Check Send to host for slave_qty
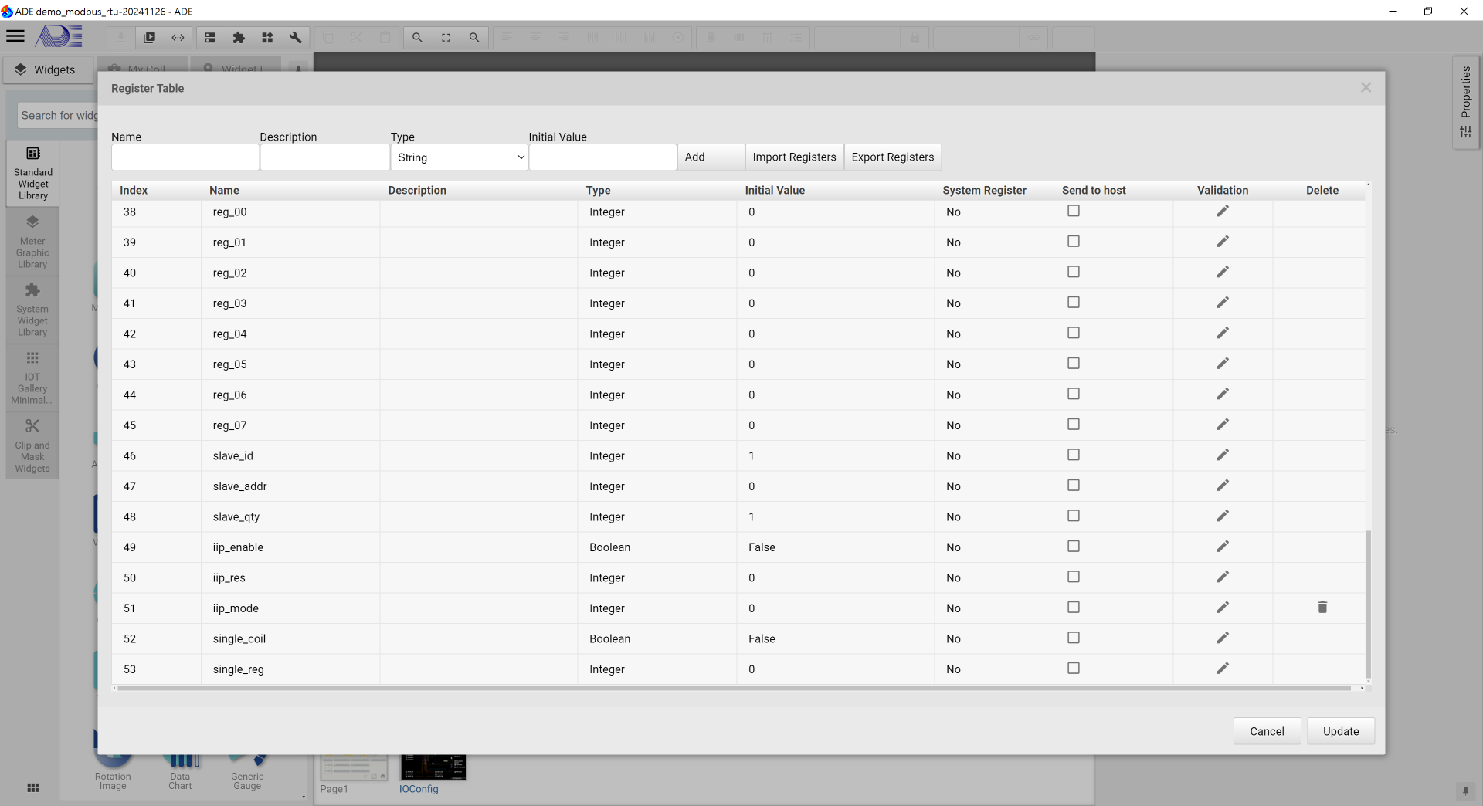This screenshot has width=1483, height=806. coord(1073,516)
